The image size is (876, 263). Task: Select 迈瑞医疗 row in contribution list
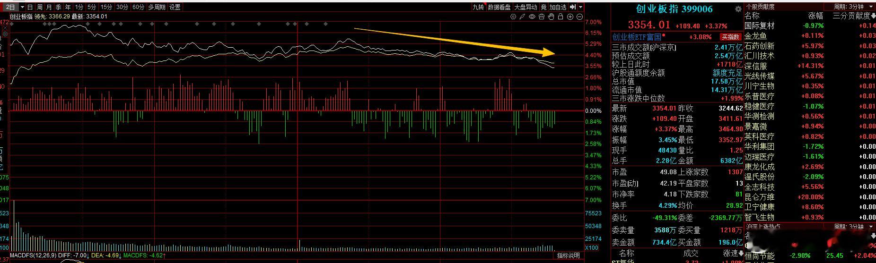click(810, 156)
